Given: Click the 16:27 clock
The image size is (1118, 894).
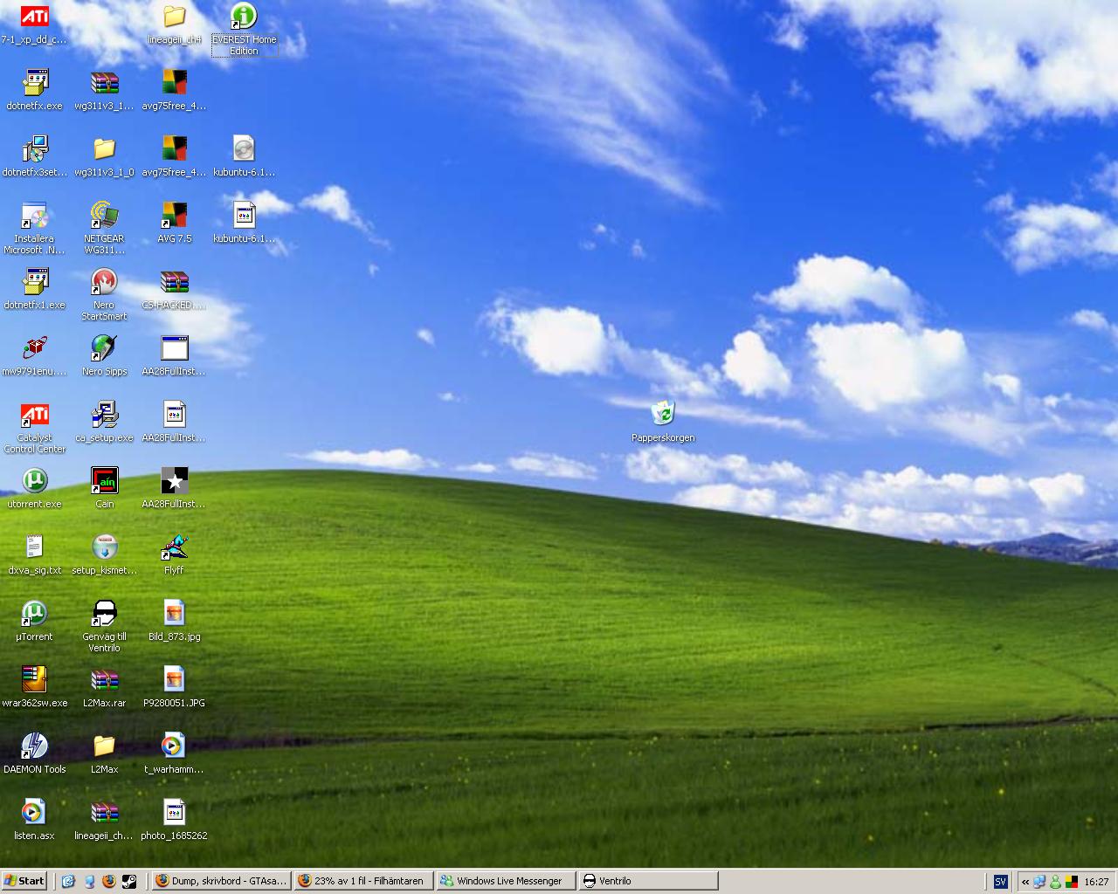Looking at the screenshot, I should 1096,882.
